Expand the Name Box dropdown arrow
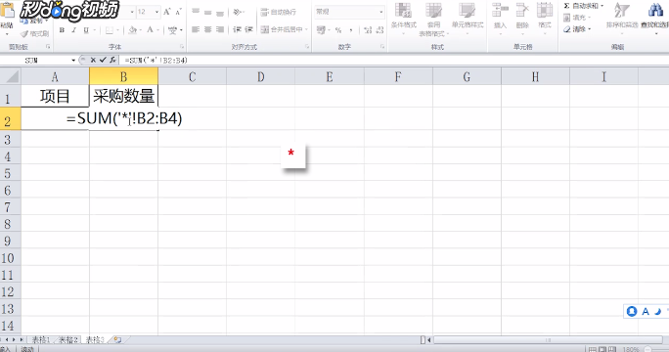 (x=73, y=61)
